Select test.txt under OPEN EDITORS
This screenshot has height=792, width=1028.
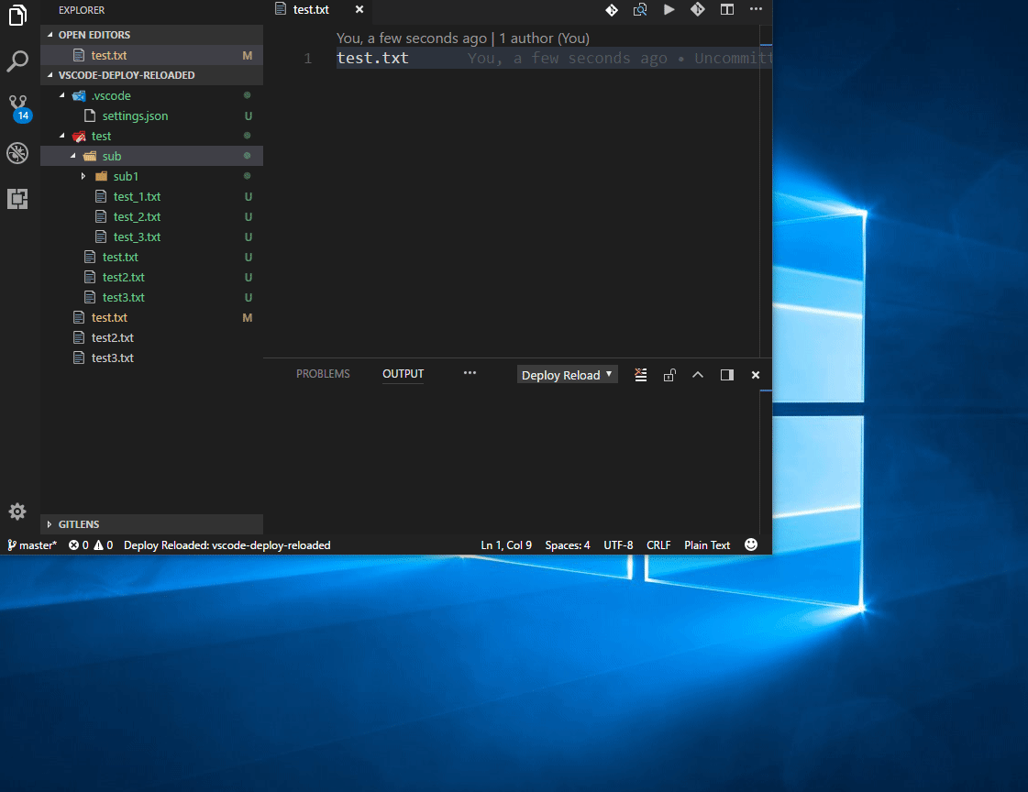coord(151,56)
